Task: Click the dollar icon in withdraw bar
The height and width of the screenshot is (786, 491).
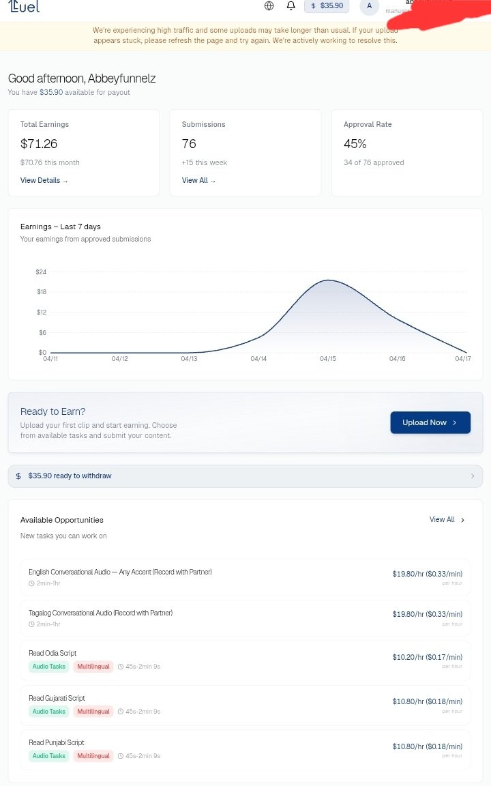Action: point(18,476)
